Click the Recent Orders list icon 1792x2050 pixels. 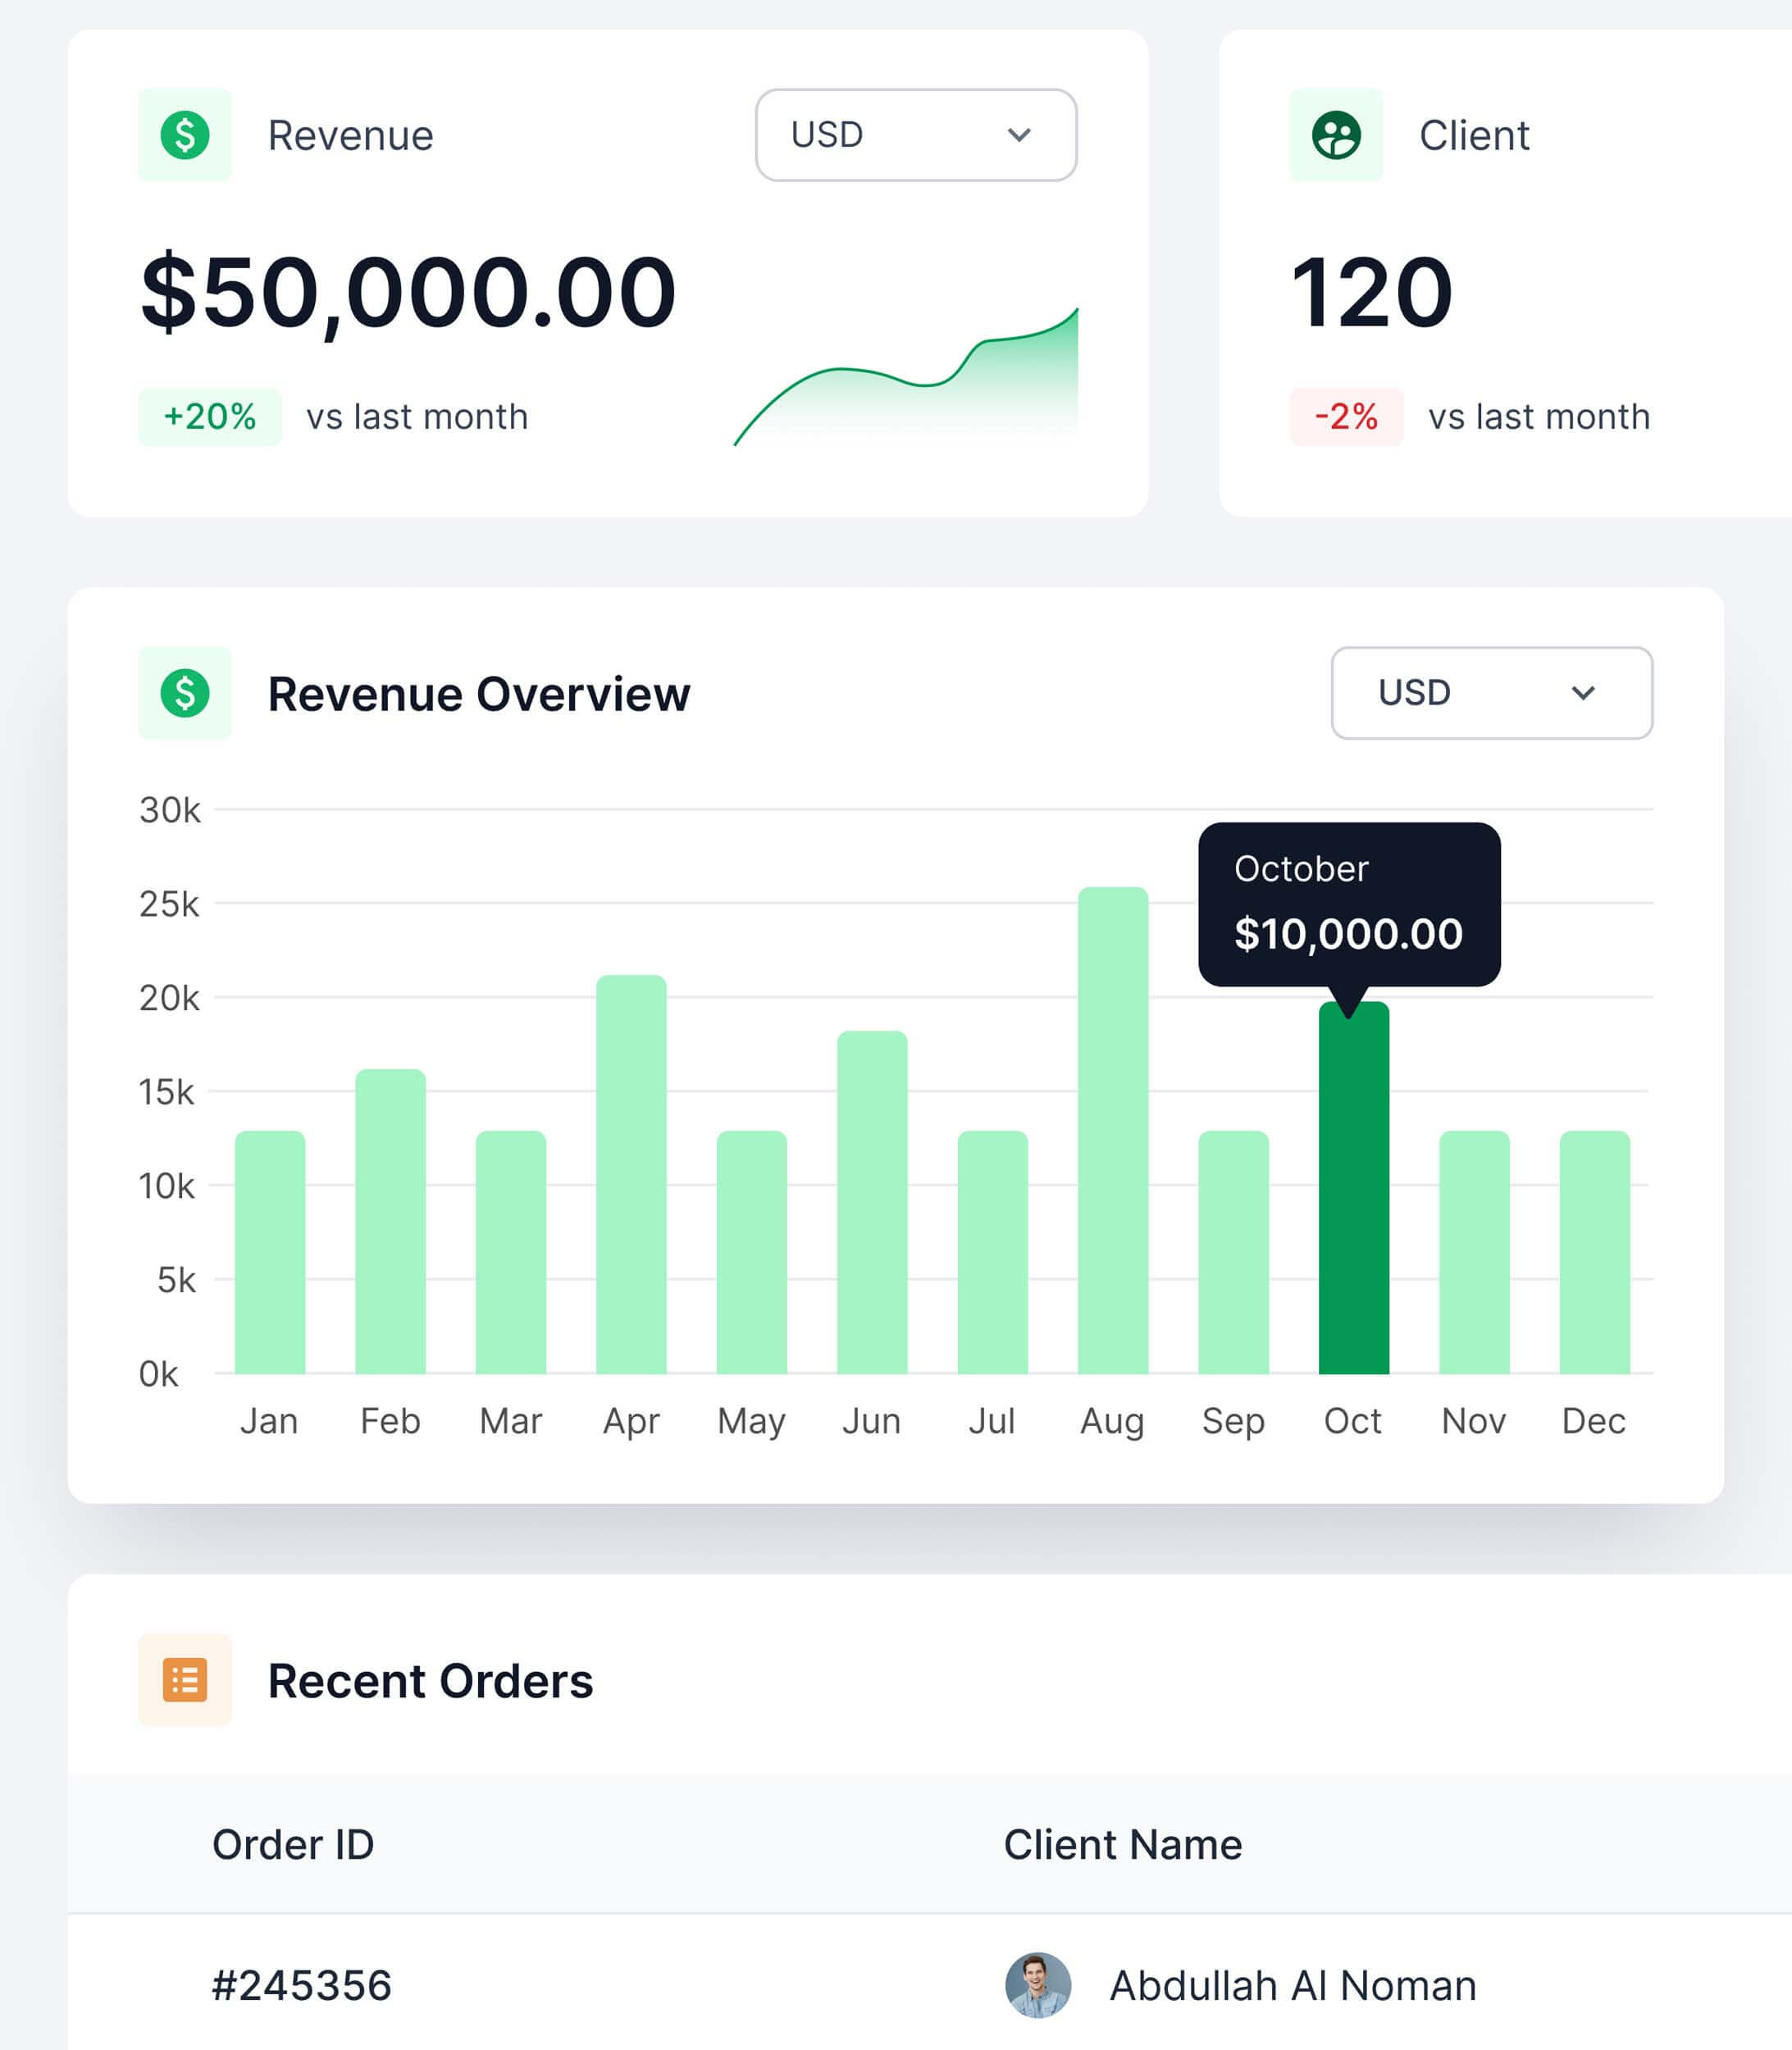point(185,1680)
